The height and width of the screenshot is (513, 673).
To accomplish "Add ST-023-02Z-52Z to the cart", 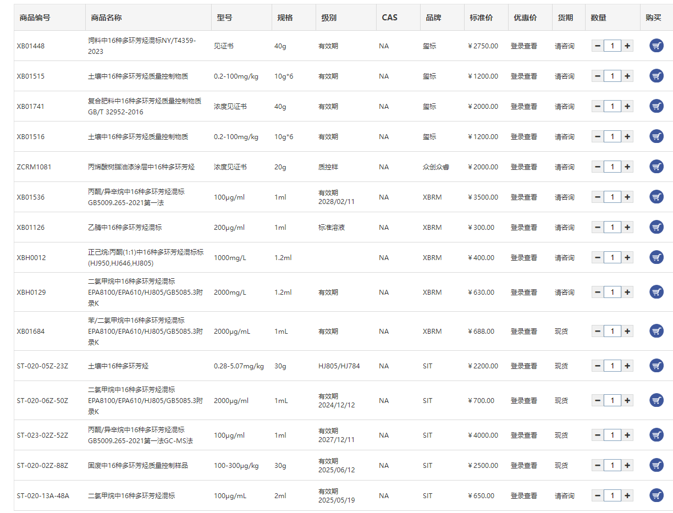I will 657,435.
